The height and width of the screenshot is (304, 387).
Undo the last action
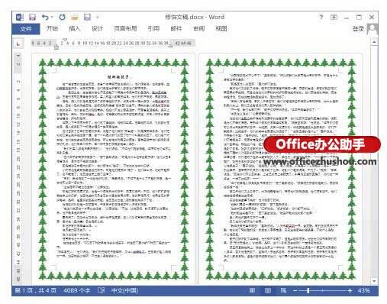45,18
